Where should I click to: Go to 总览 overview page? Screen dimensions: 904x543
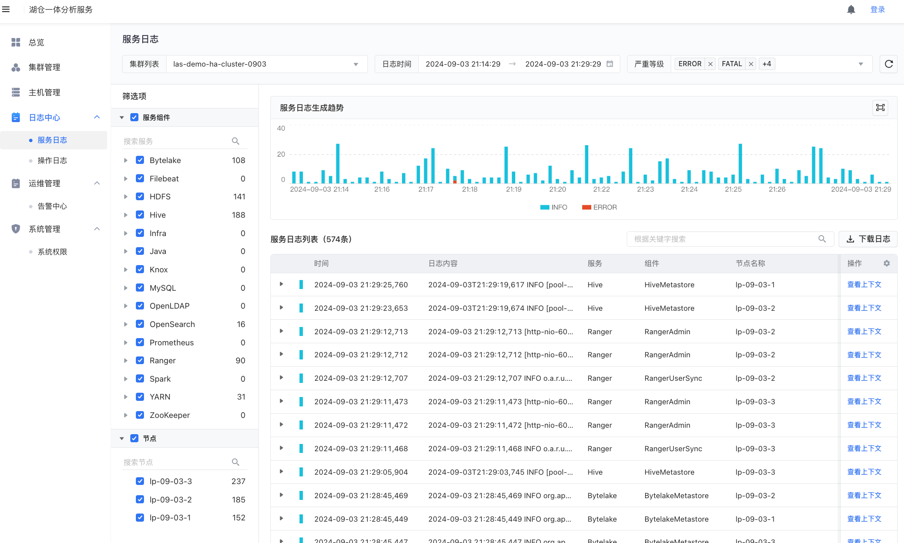tap(36, 42)
